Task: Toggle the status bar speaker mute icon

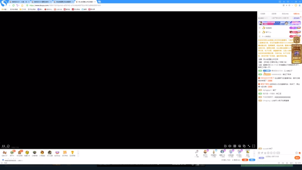Action: [x=283, y=163]
